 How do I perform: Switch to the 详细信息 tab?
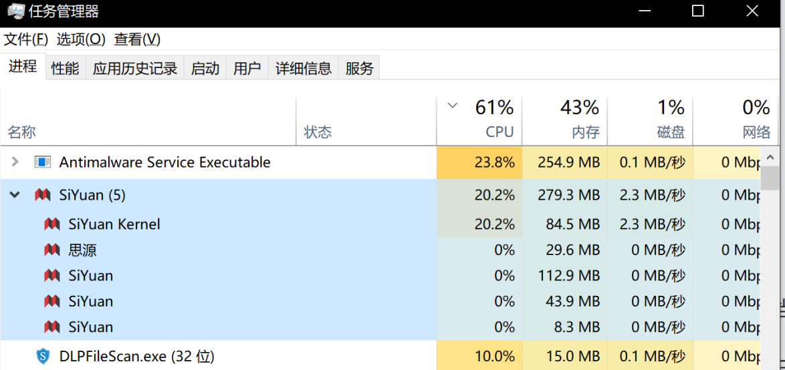pos(304,68)
